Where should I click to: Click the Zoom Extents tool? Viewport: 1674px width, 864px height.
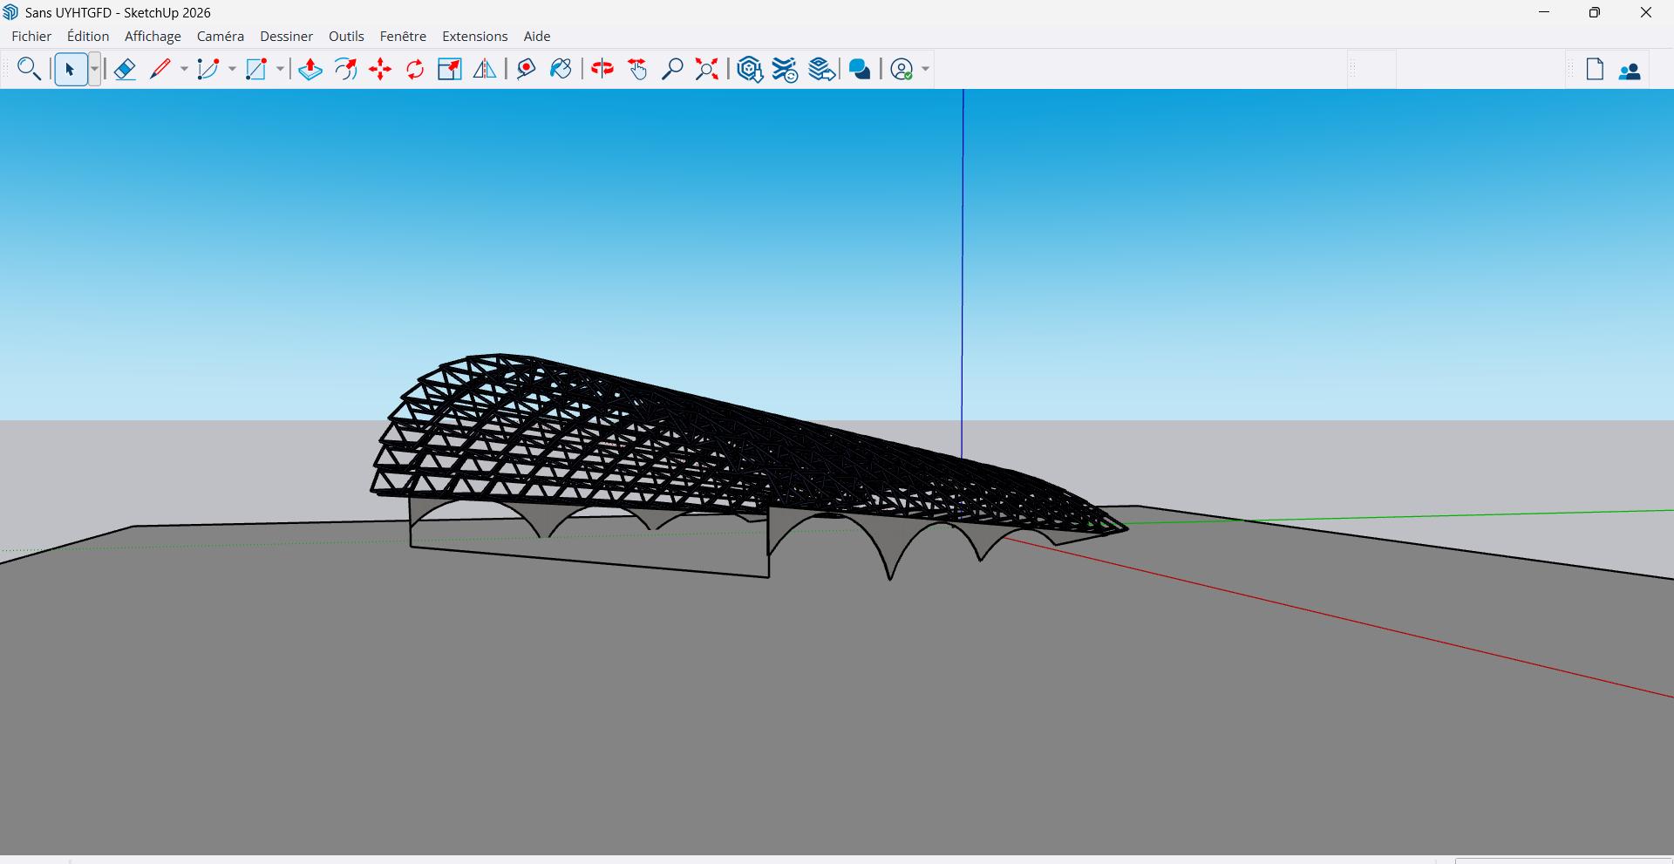(x=707, y=70)
